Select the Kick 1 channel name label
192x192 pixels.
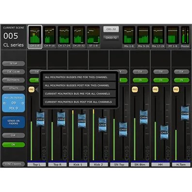tap(78, 165)
